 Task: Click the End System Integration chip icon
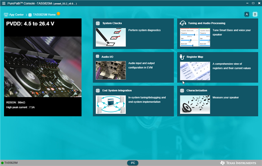click(98, 91)
